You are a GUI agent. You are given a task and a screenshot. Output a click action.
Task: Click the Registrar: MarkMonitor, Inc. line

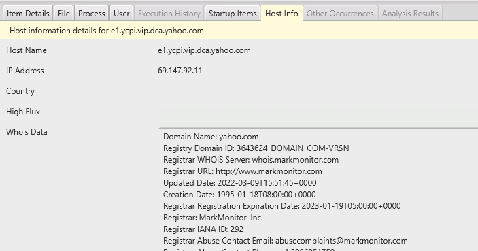click(213, 218)
